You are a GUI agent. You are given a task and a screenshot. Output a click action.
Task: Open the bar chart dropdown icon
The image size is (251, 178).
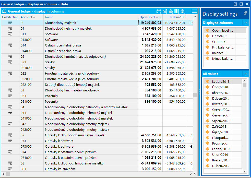tap(165, 11)
